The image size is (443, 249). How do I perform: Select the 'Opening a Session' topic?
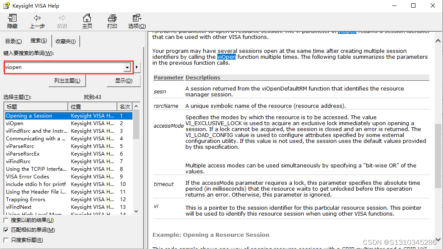(69, 115)
